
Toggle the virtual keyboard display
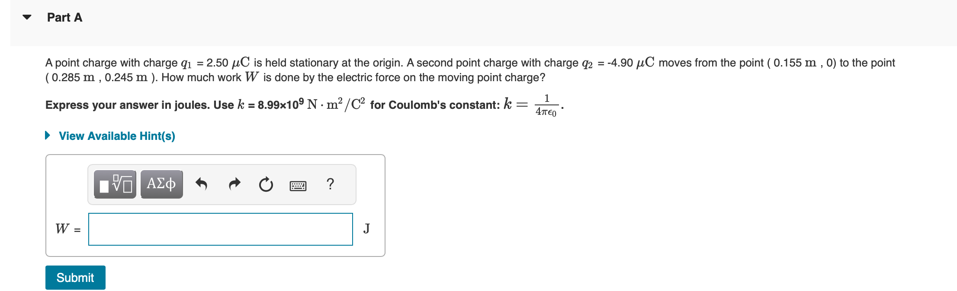(x=299, y=185)
